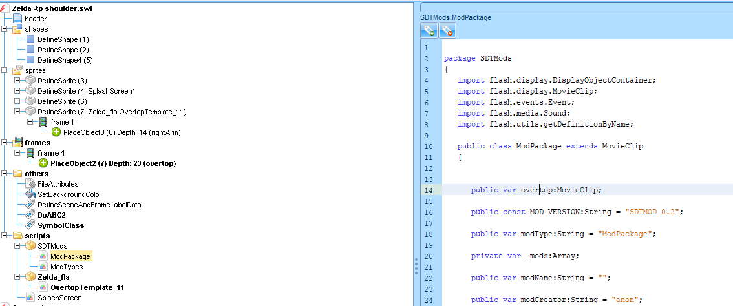Viewport: 733px width, 306px height.
Task: Select ModTypes script in tree
Action: (x=66, y=267)
